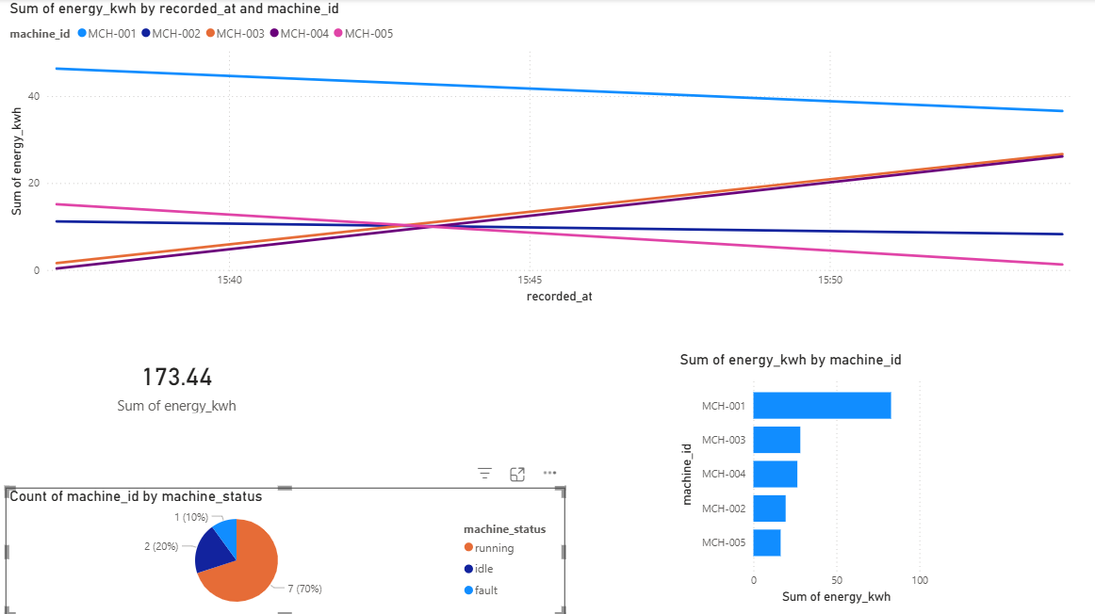Open the More options (...) menu
This screenshot has height=614, width=1095.
549,473
